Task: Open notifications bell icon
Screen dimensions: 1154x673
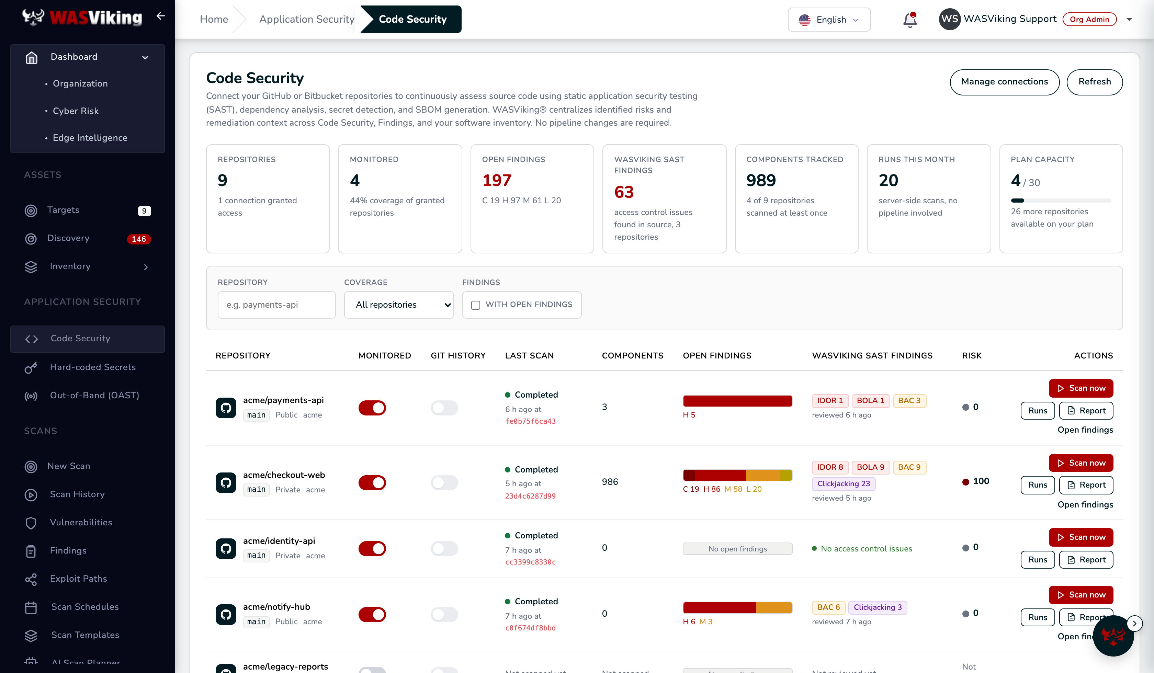Action: (x=909, y=20)
